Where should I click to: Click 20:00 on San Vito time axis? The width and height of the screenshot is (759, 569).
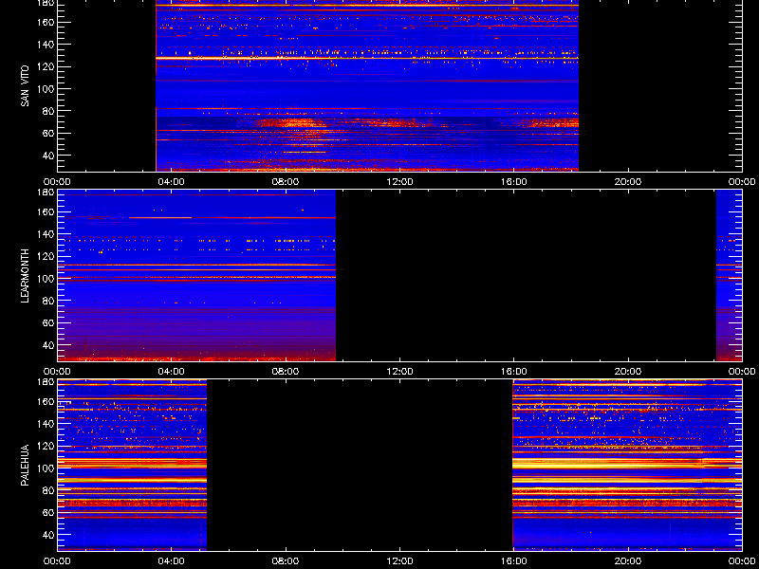pos(628,182)
